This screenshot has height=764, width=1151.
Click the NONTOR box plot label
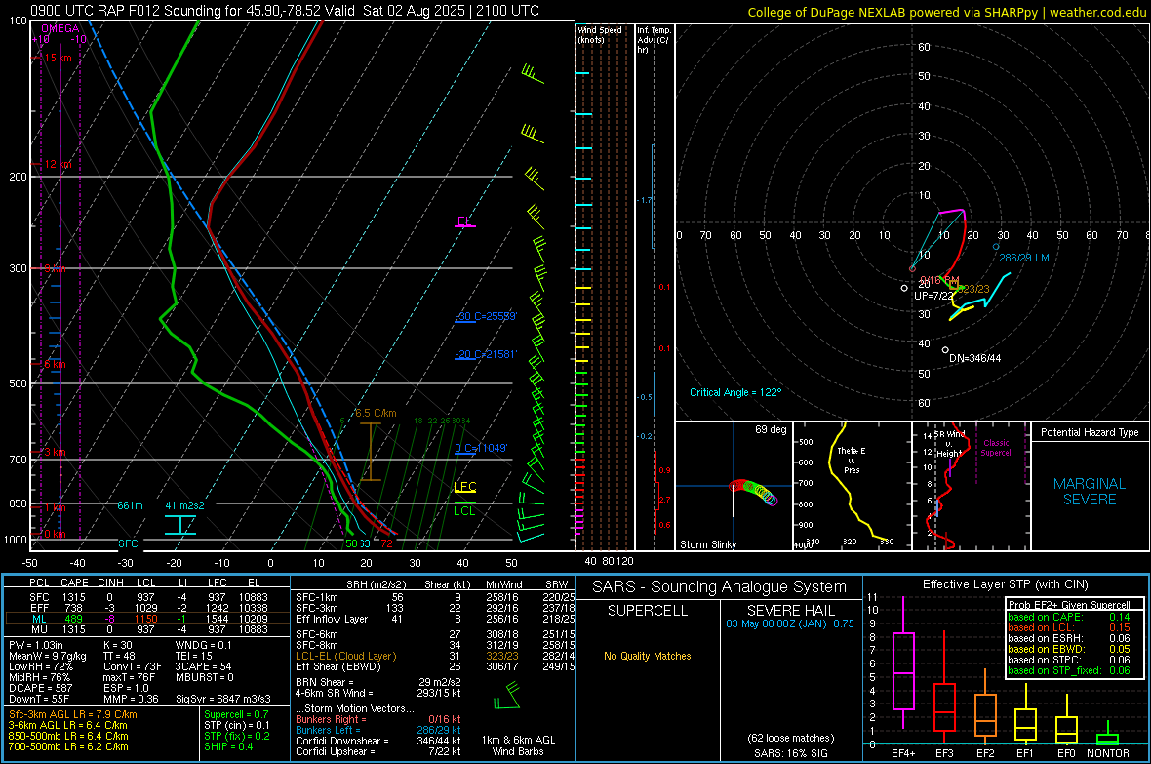click(x=1108, y=753)
